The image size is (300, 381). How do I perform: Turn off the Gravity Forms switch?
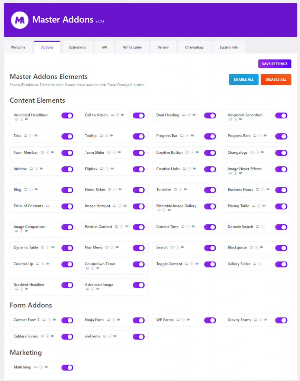[281, 320]
